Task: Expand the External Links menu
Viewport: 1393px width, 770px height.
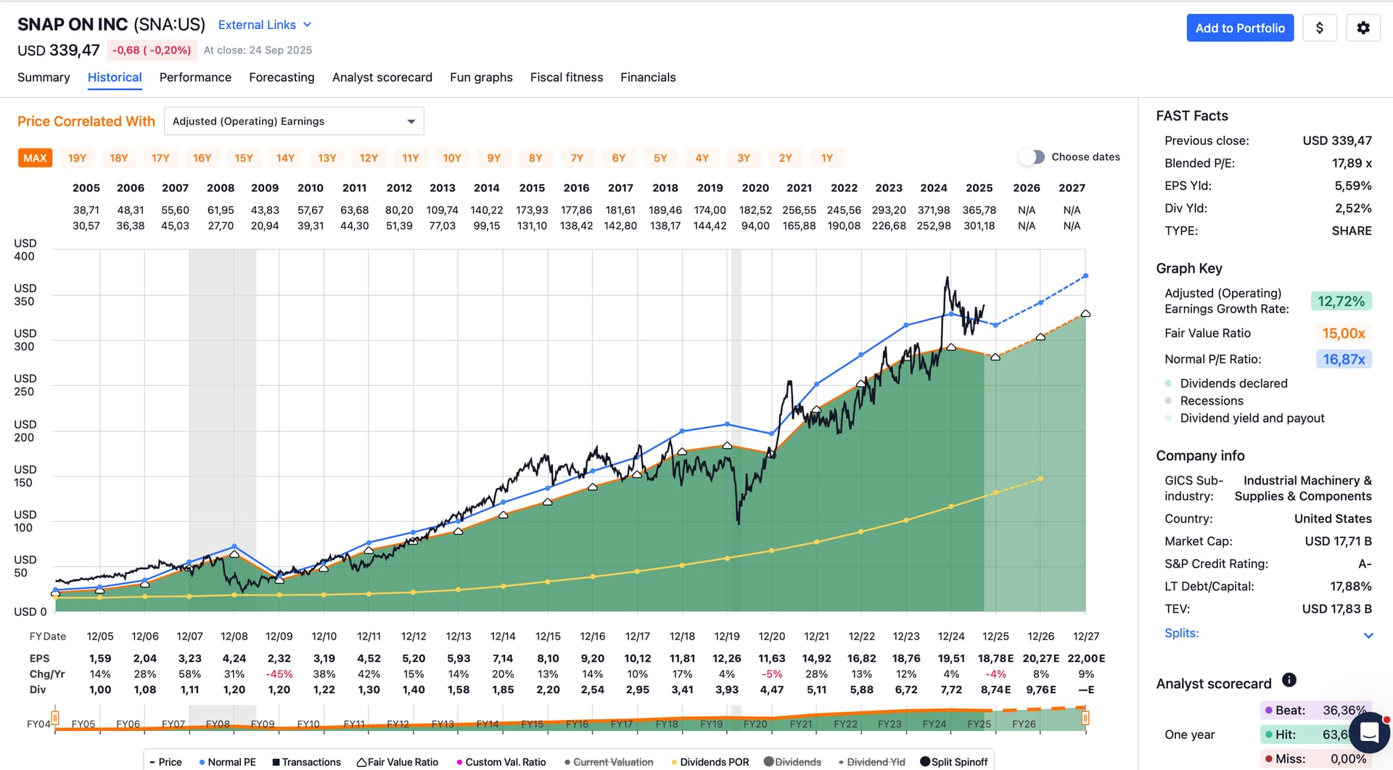Action: tap(265, 25)
